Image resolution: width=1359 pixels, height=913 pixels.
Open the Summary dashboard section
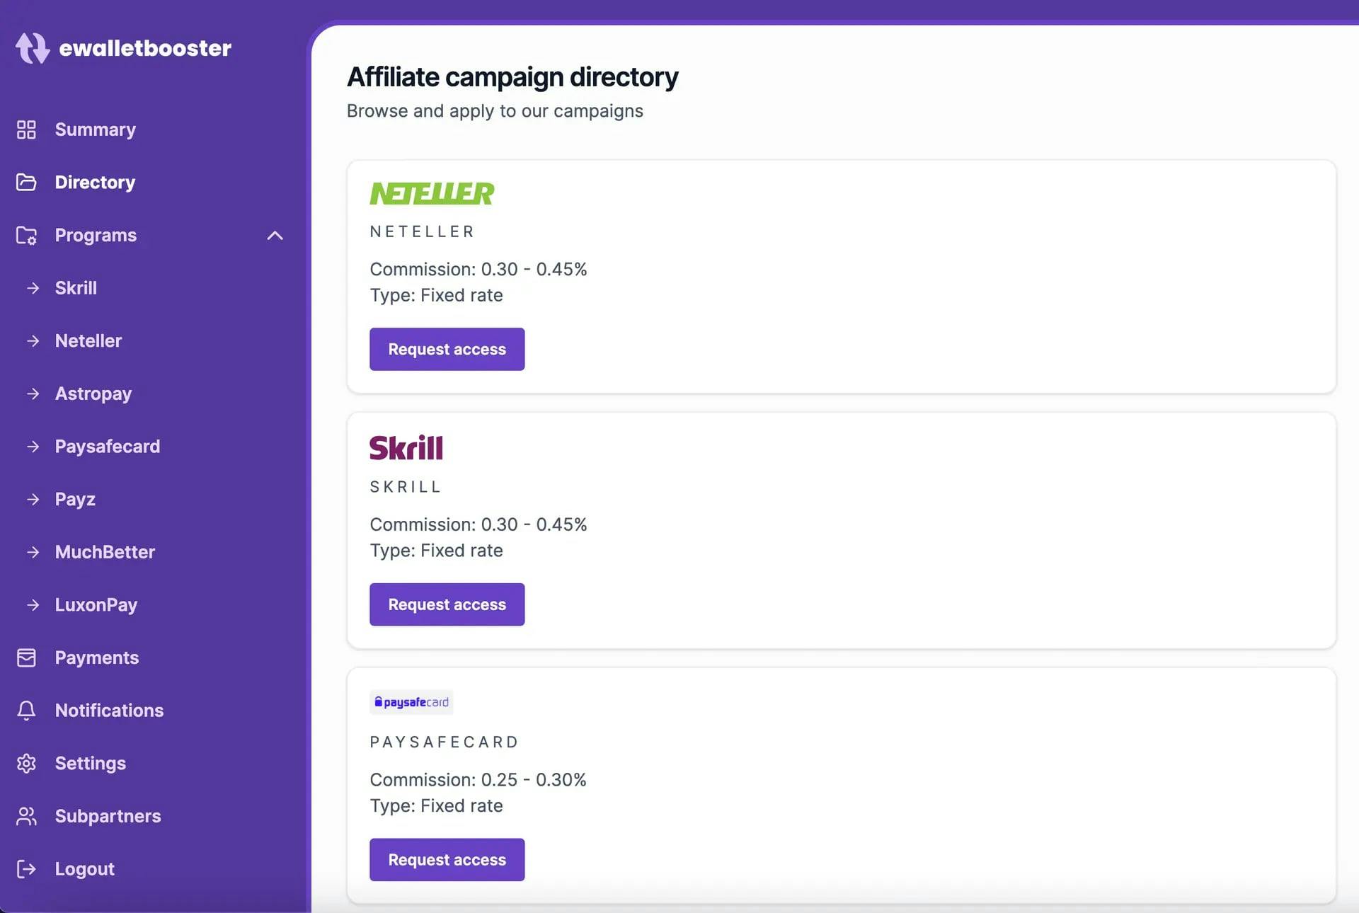[95, 130]
